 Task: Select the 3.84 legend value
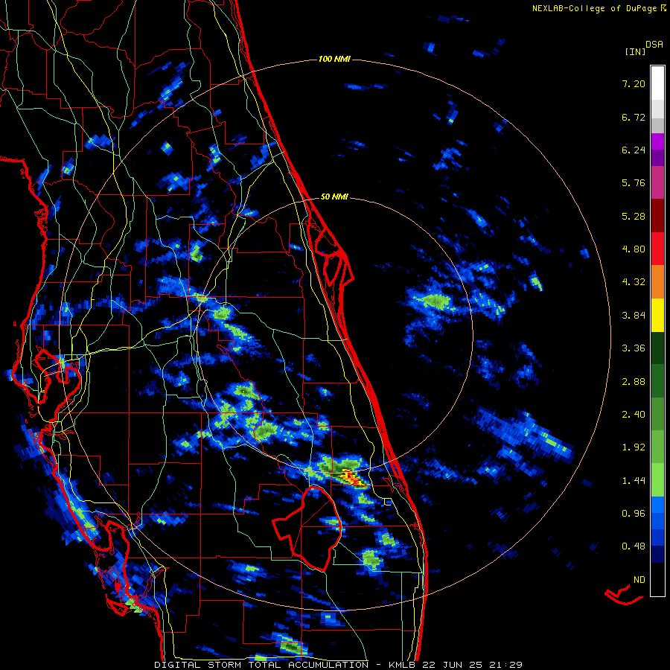(x=634, y=316)
